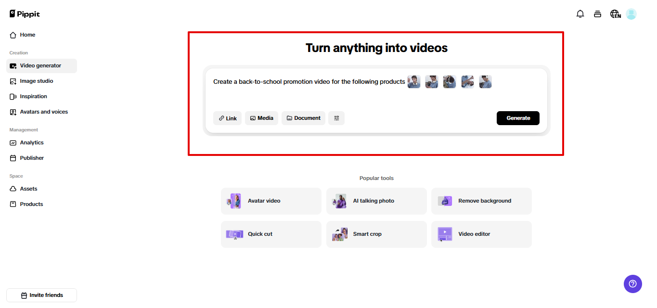Viewport: 657px width, 308px height.
Task: Select the fifth product thumbnail in prompt
Action: point(485,82)
